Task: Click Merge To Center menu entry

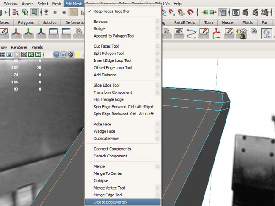Action: (x=108, y=173)
